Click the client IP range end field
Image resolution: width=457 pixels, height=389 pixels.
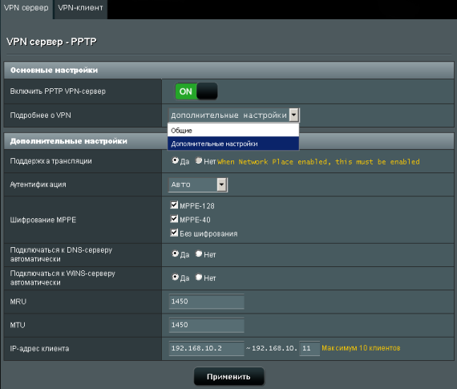click(x=309, y=348)
